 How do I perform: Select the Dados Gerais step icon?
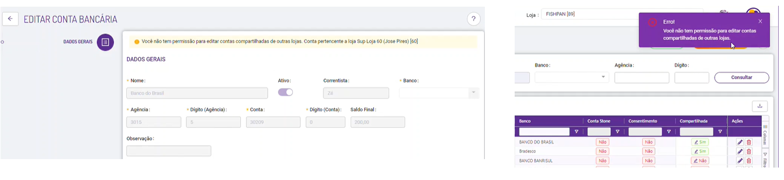tap(105, 42)
